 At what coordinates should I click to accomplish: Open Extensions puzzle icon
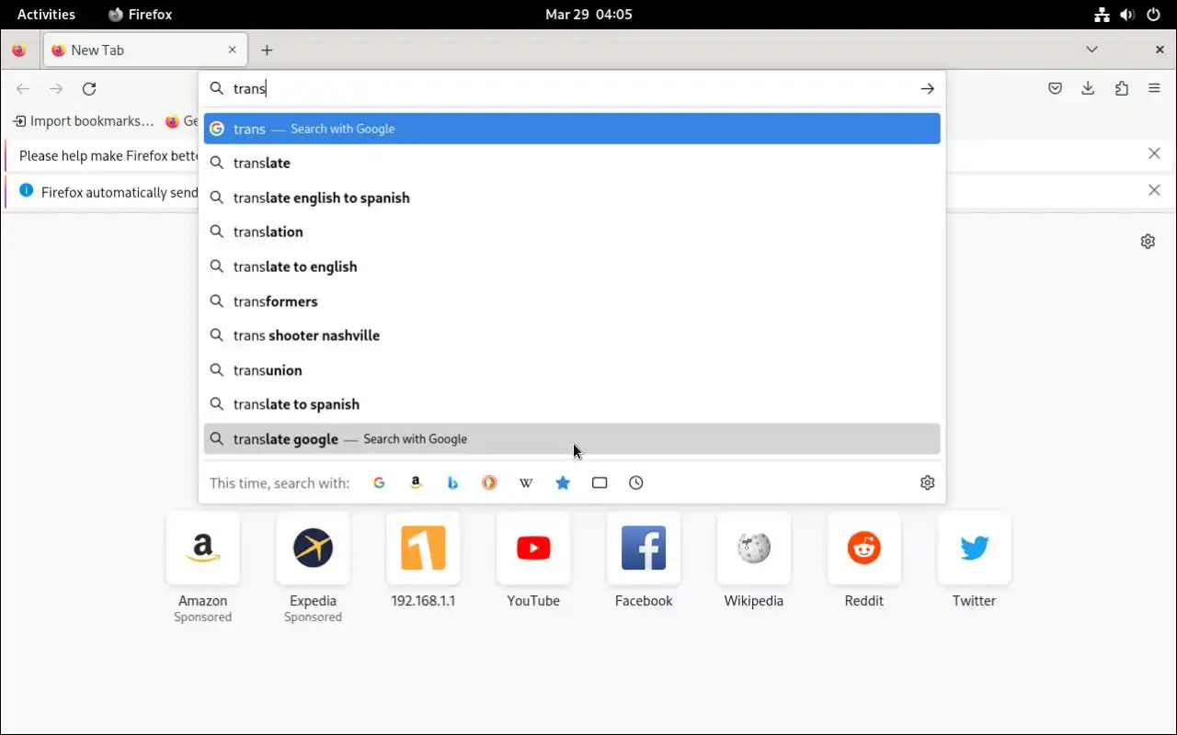click(x=1121, y=88)
